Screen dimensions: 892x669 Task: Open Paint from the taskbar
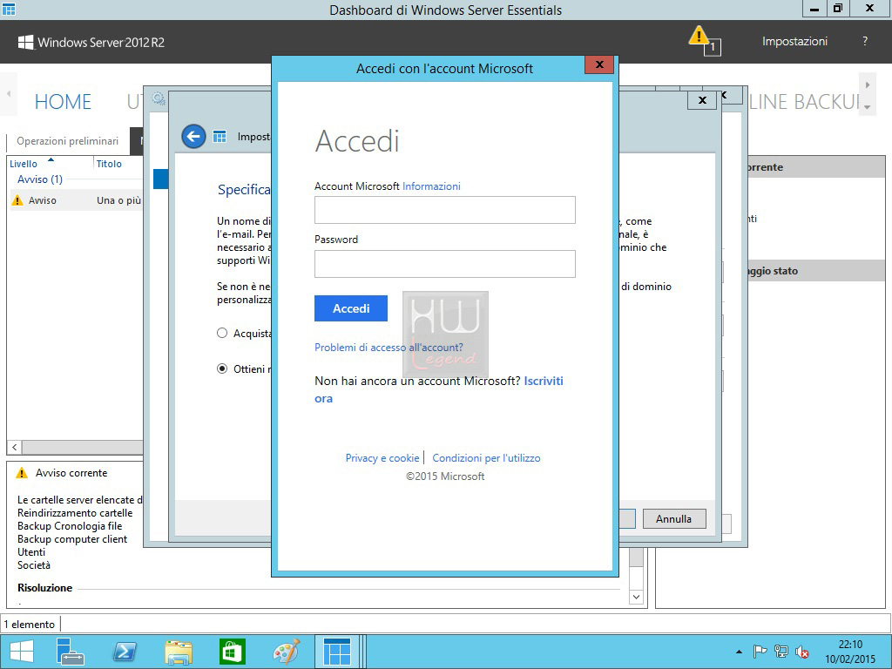286,652
